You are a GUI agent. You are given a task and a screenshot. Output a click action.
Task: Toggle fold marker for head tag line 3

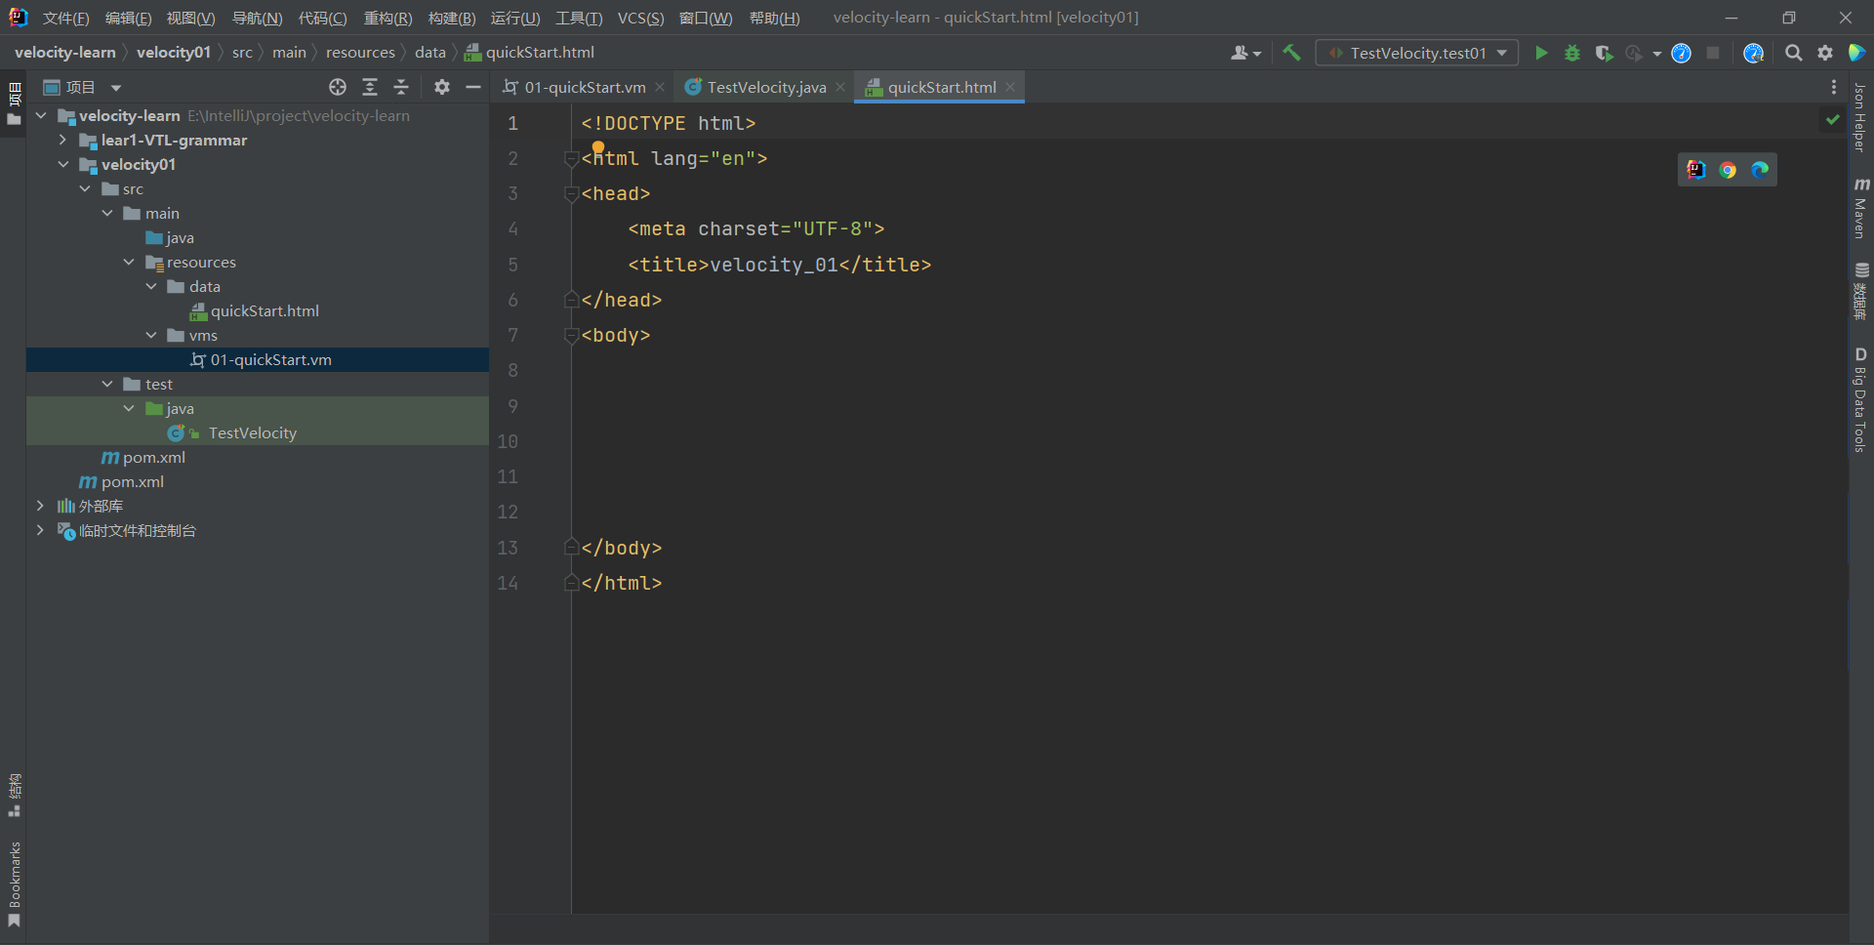[571, 194]
